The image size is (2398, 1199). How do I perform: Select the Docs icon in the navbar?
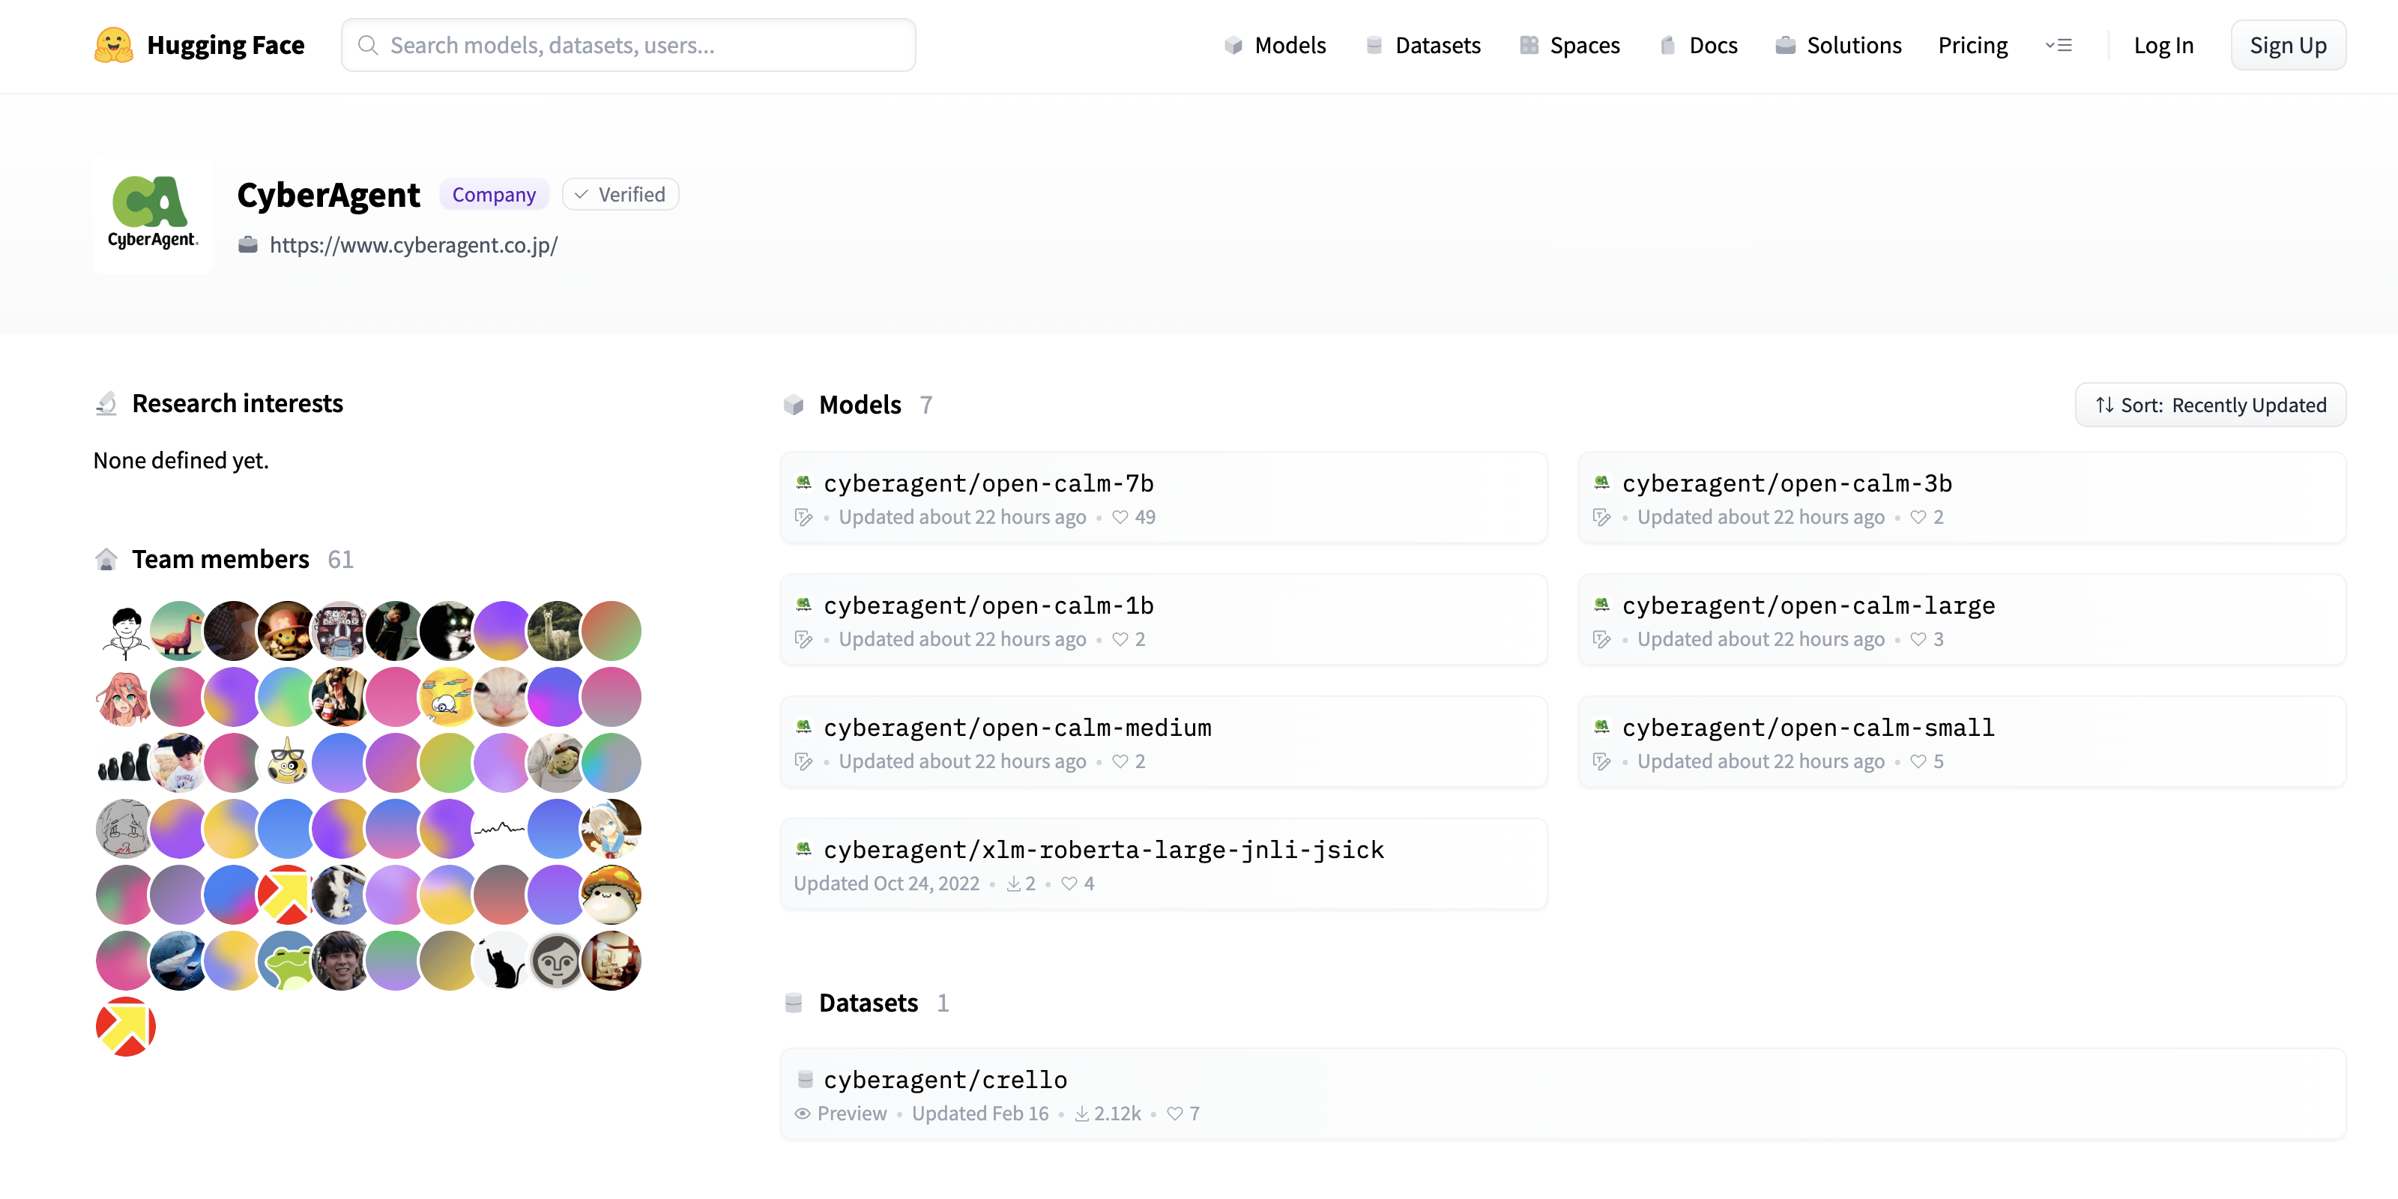[x=1667, y=45]
